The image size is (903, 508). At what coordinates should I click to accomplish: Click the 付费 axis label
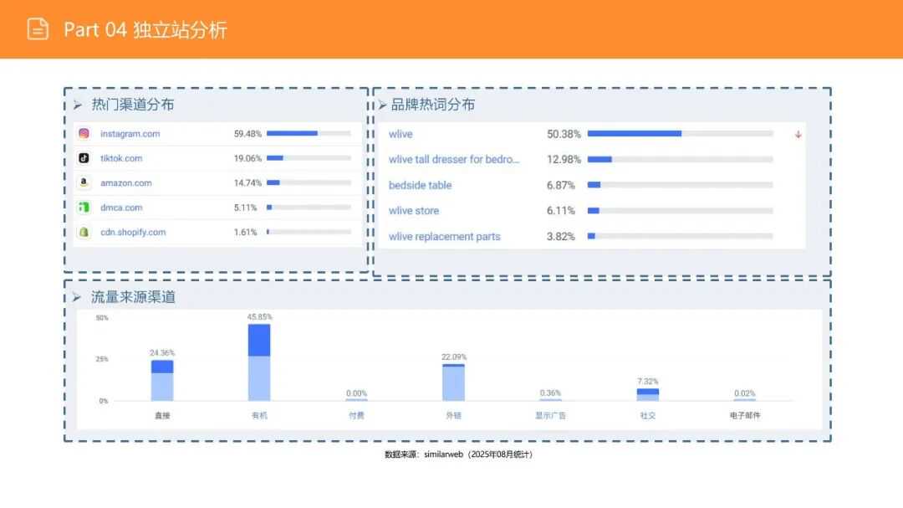356,416
